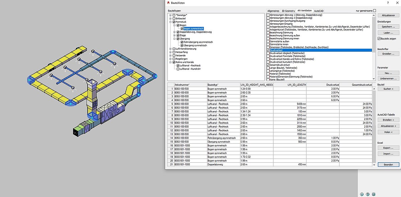This screenshot has height=197, width=401.
Task: Click the AutoCAD logo in the title bar
Action: pos(168,3)
